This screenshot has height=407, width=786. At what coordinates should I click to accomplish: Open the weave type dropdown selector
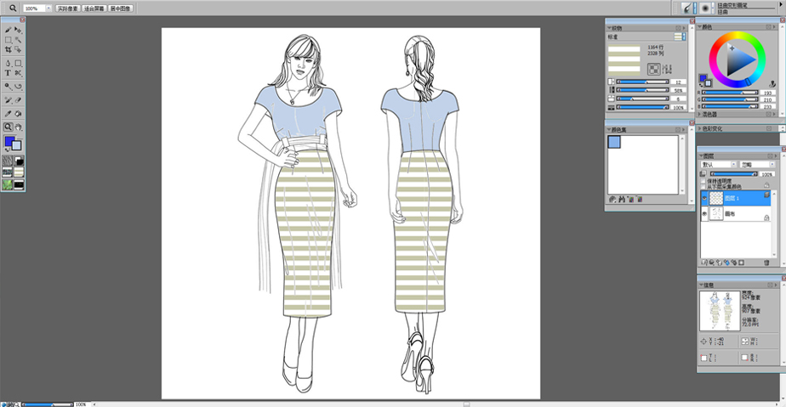pos(681,37)
